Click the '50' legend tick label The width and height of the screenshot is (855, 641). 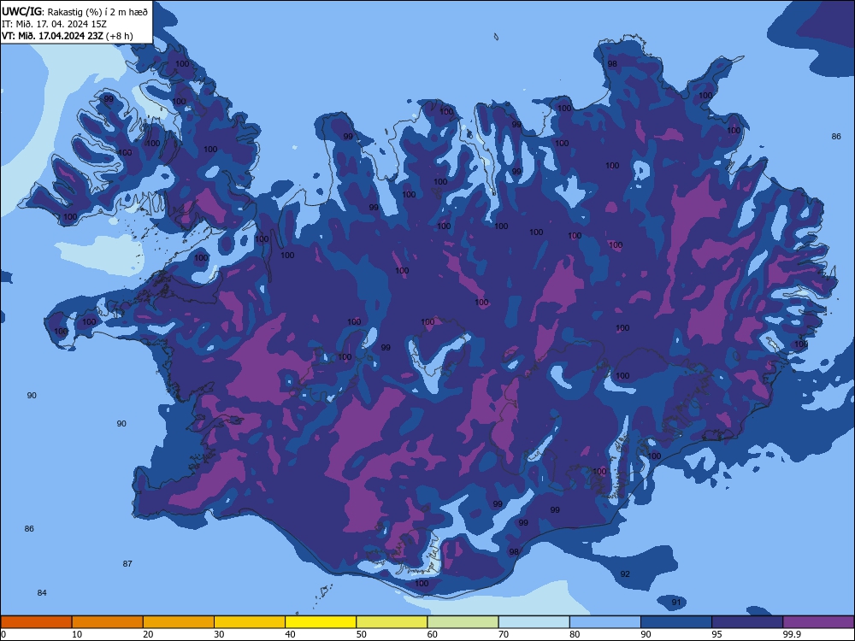pyautogui.click(x=361, y=634)
